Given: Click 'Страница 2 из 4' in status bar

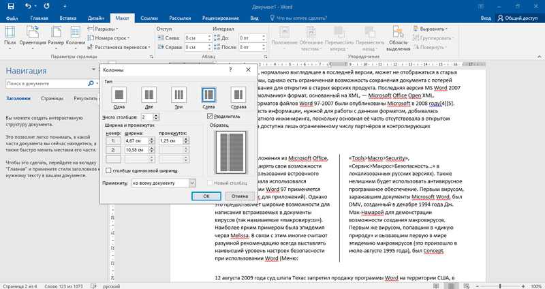Looking at the screenshot, I should [x=19, y=286].
